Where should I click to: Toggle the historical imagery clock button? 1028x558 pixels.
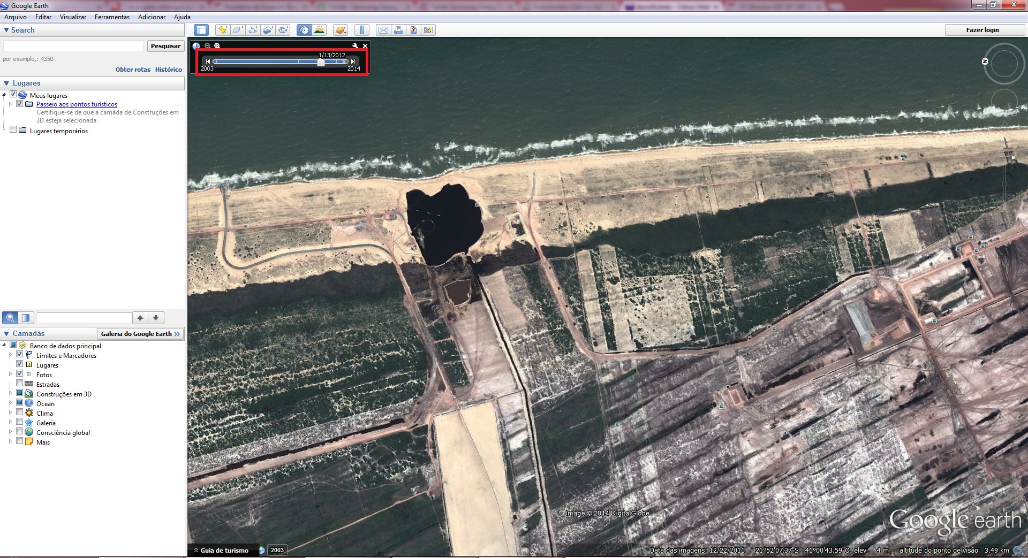click(304, 30)
